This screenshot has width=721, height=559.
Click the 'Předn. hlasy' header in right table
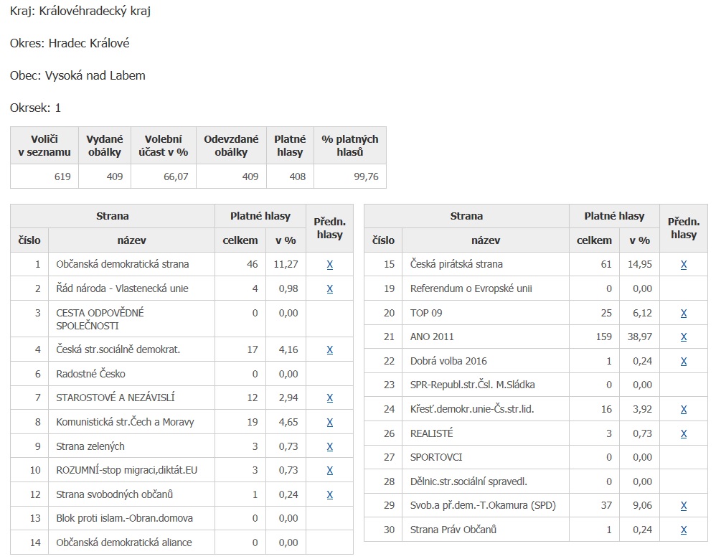coord(684,228)
